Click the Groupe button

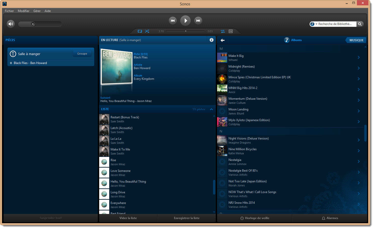82,54
